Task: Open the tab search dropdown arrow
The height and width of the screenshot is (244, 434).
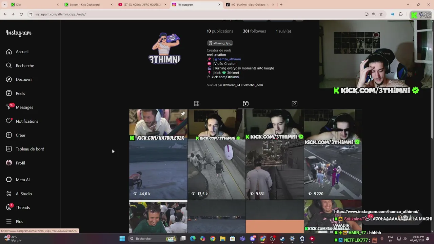Action: click(4, 4)
